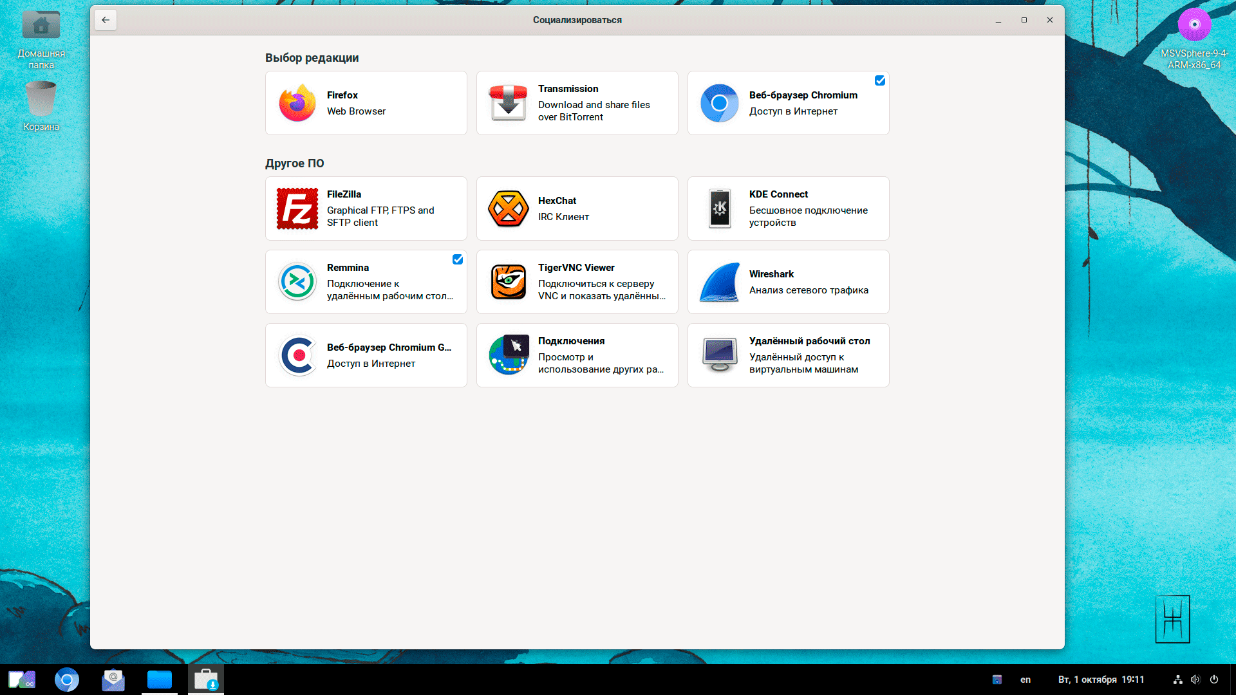Screen dimensions: 1236x695
Task: Click the 'Transmission' title text
Action: click(568, 89)
